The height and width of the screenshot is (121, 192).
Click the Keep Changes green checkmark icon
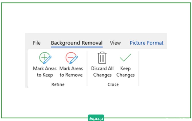pyautogui.click(x=125, y=57)
